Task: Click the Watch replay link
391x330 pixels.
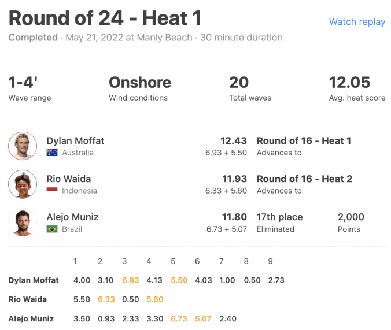Action: [357, 22]
